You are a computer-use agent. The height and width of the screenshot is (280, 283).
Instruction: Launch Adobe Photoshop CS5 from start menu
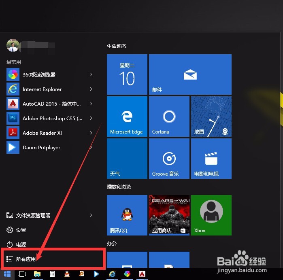[49, 118]
